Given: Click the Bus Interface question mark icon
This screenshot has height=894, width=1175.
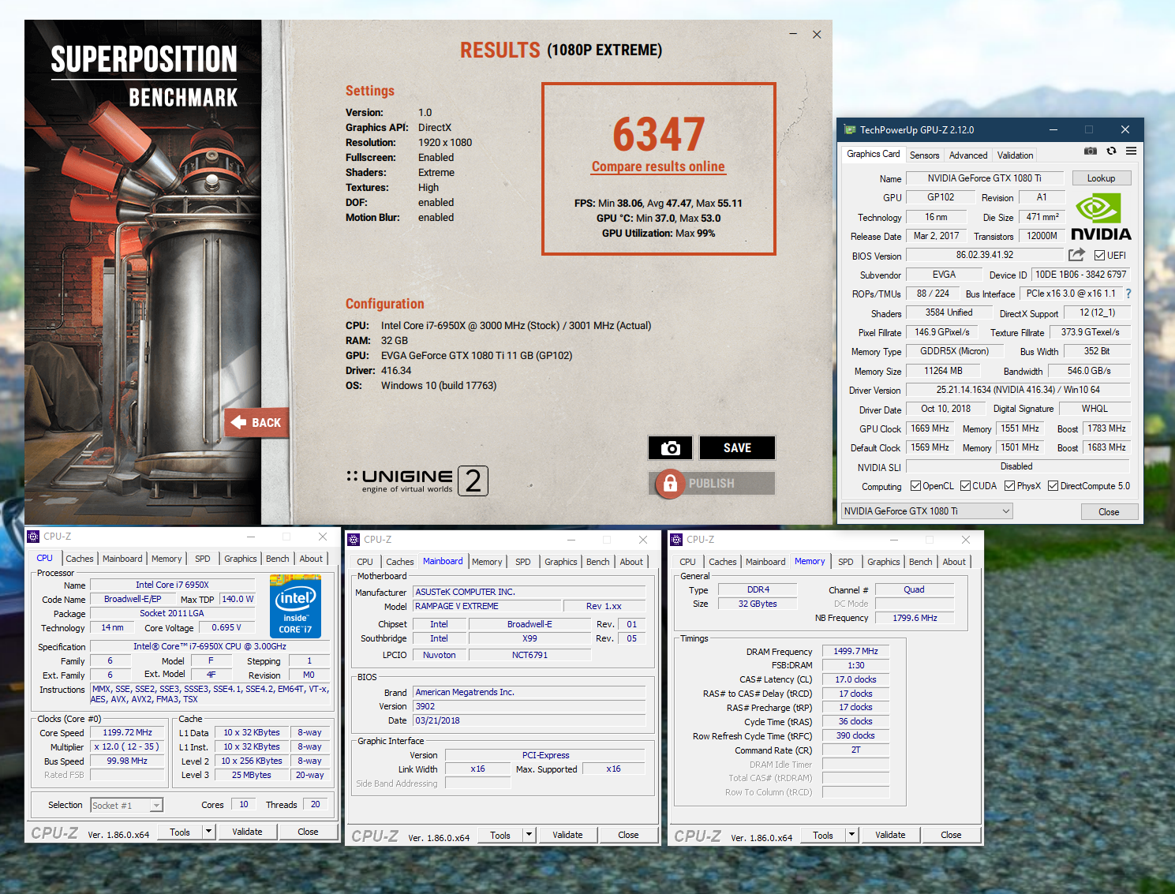Looking at the screenshot, I should click(x=1128, y=294).
